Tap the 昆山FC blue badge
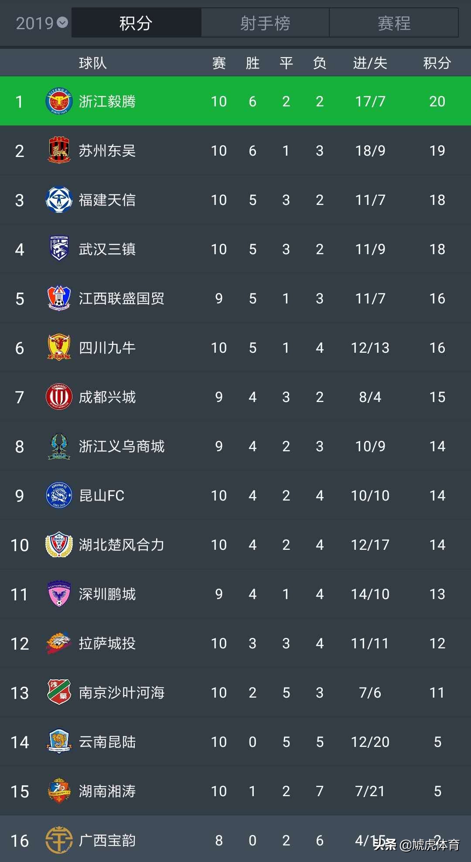Screen dimensions: 471x862 (x=59, y=495)
